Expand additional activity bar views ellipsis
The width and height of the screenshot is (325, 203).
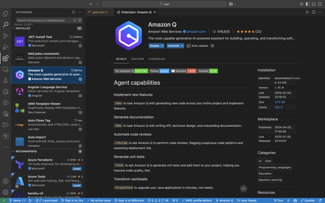(6, 147)
